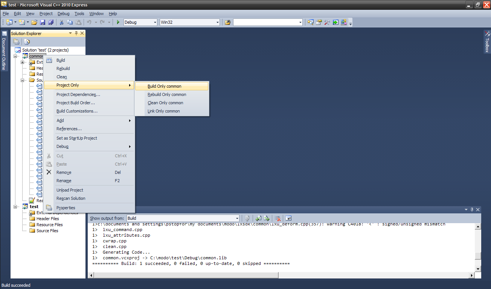This screenshot has height=289, width=491.
Task: Open the File menu
Action: pos(6,14)
